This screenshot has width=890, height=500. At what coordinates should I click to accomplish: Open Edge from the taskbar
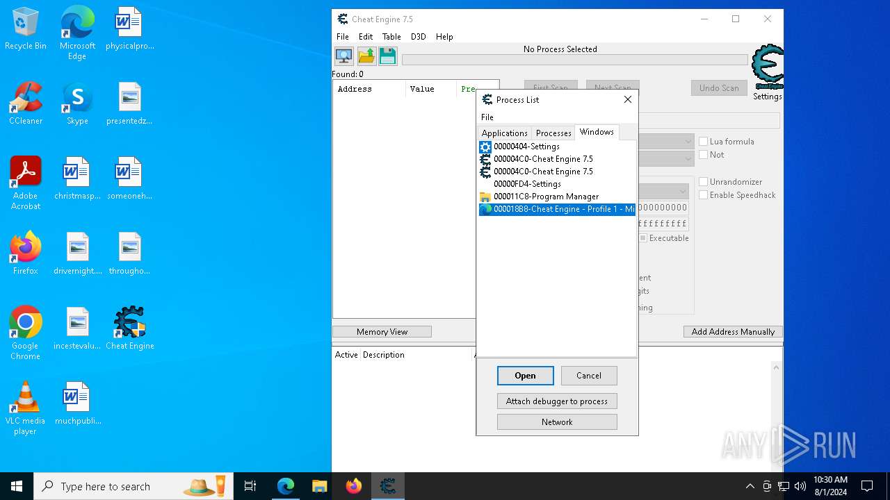(286, 486)
